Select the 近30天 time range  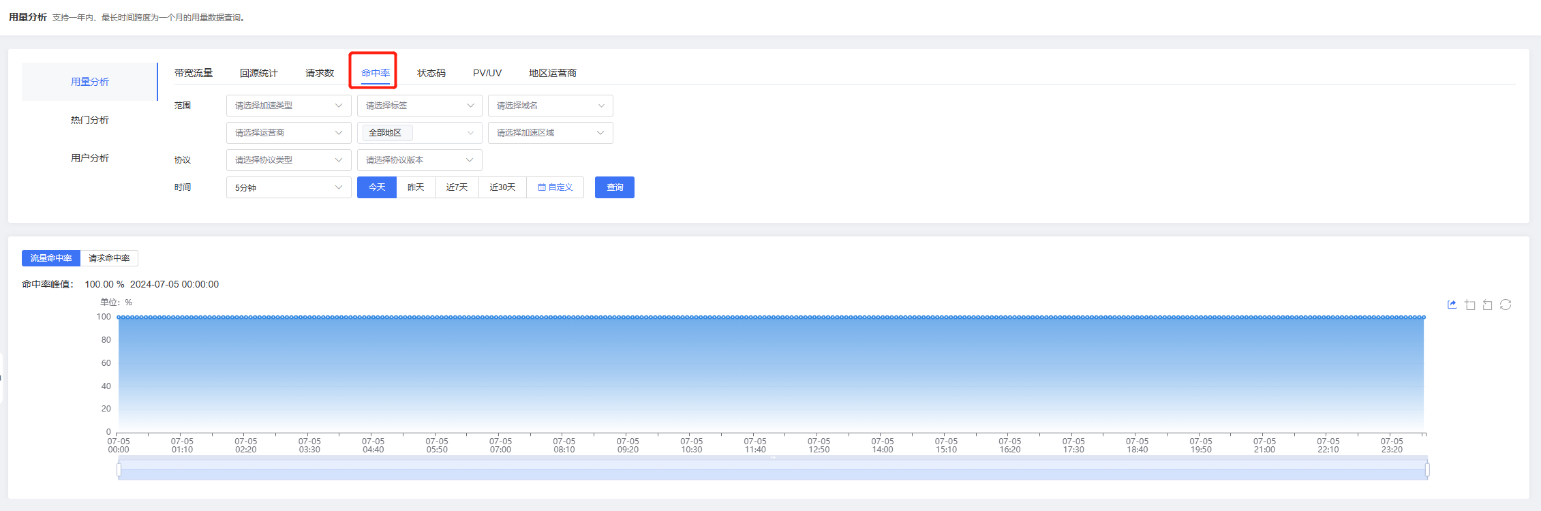[502, 187]
